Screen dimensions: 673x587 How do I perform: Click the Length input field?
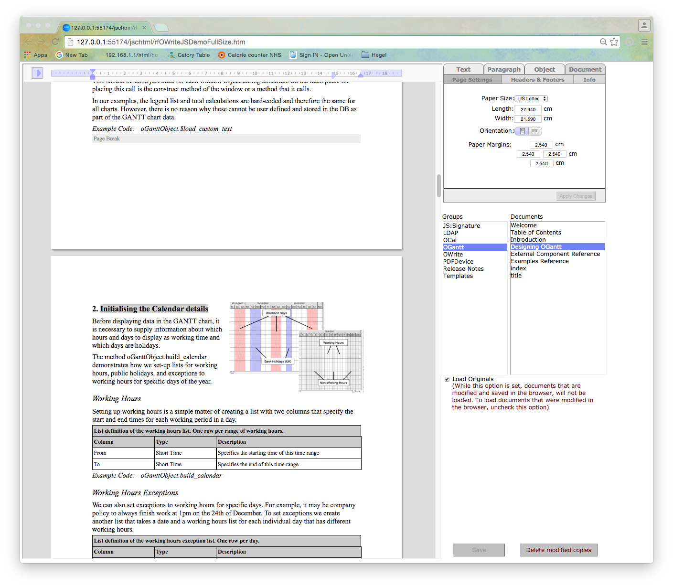pyautogui.click(x=528, y=109)
